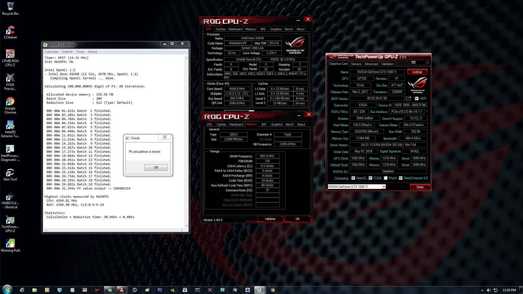Open the Submit menu in GPUPI
Image resolution: width=523 pixels, height=294 pixels.
pyautogui.click(x=67, y=52)
